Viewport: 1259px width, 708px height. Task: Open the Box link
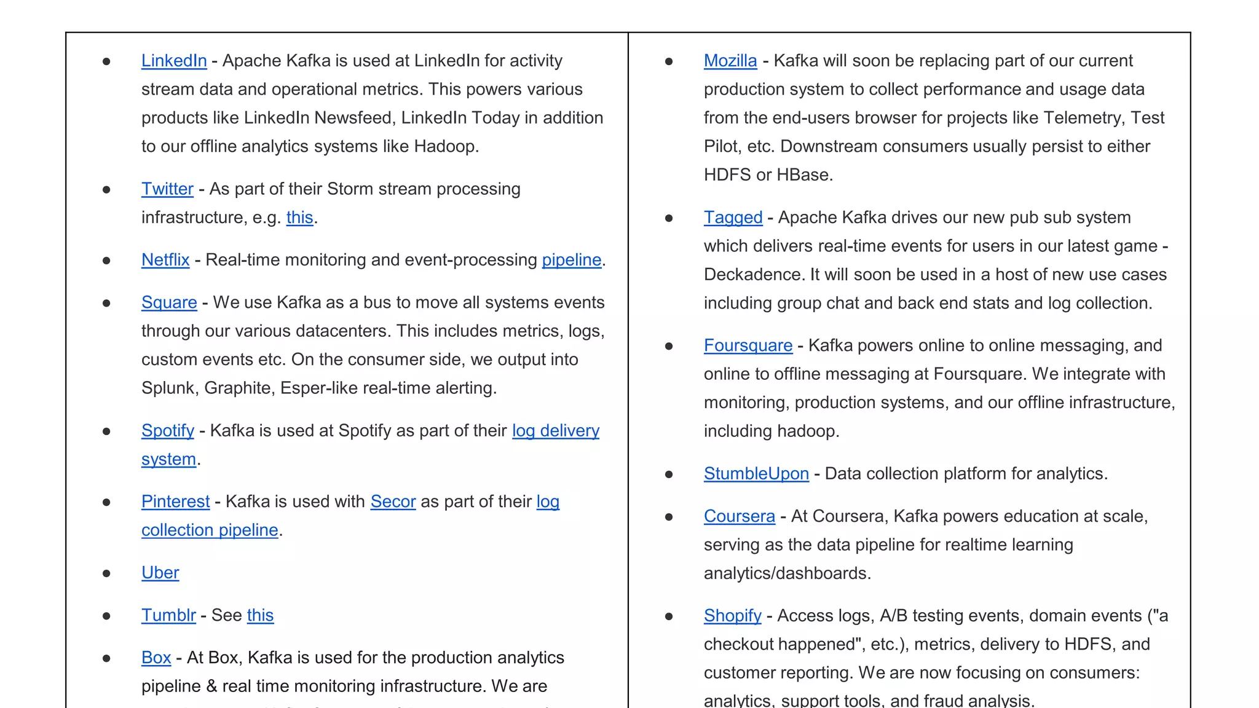(156, 658)
